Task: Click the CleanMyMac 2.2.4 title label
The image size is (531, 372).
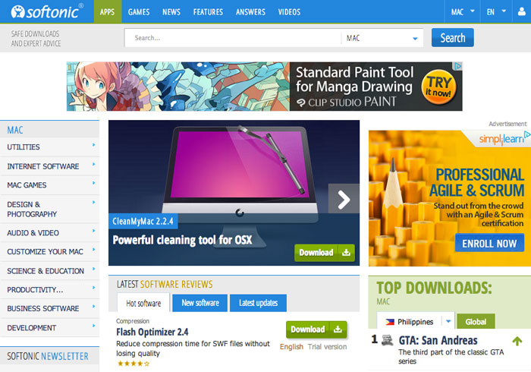Action: pyautogui.click(x=143, y=221)
